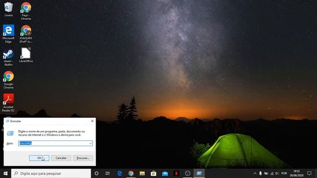317x178 pixels.
Task: Open Netflix from the taskbar
Action: point(176,174)
